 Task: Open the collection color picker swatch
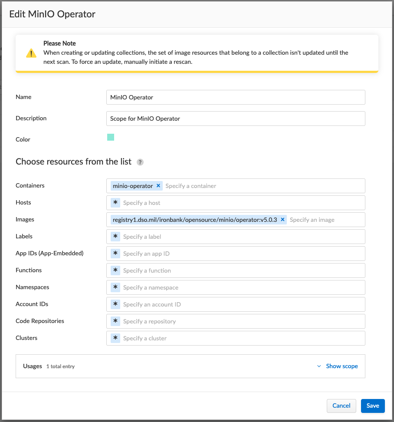111,138
